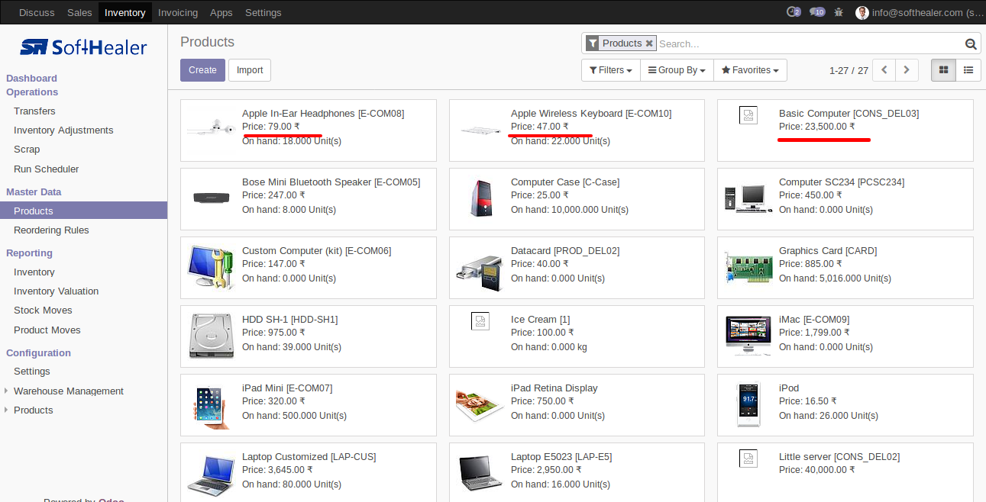Open Settings under Configuration in sidebar

pyautogui.click(x=32, y=372)
